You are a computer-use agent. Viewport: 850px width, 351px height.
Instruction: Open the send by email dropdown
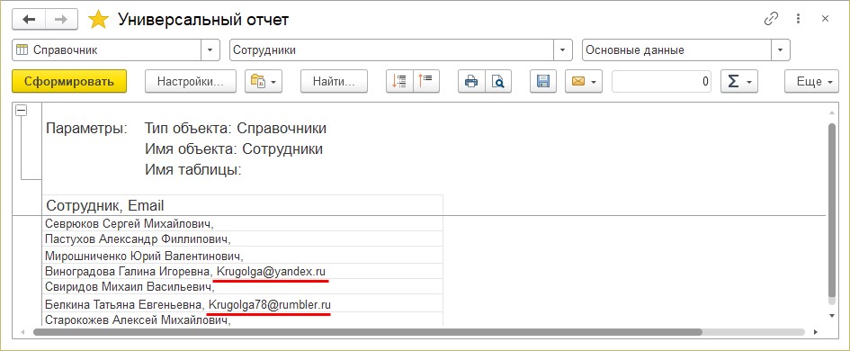pyautogui.click(x=584, y=81)
